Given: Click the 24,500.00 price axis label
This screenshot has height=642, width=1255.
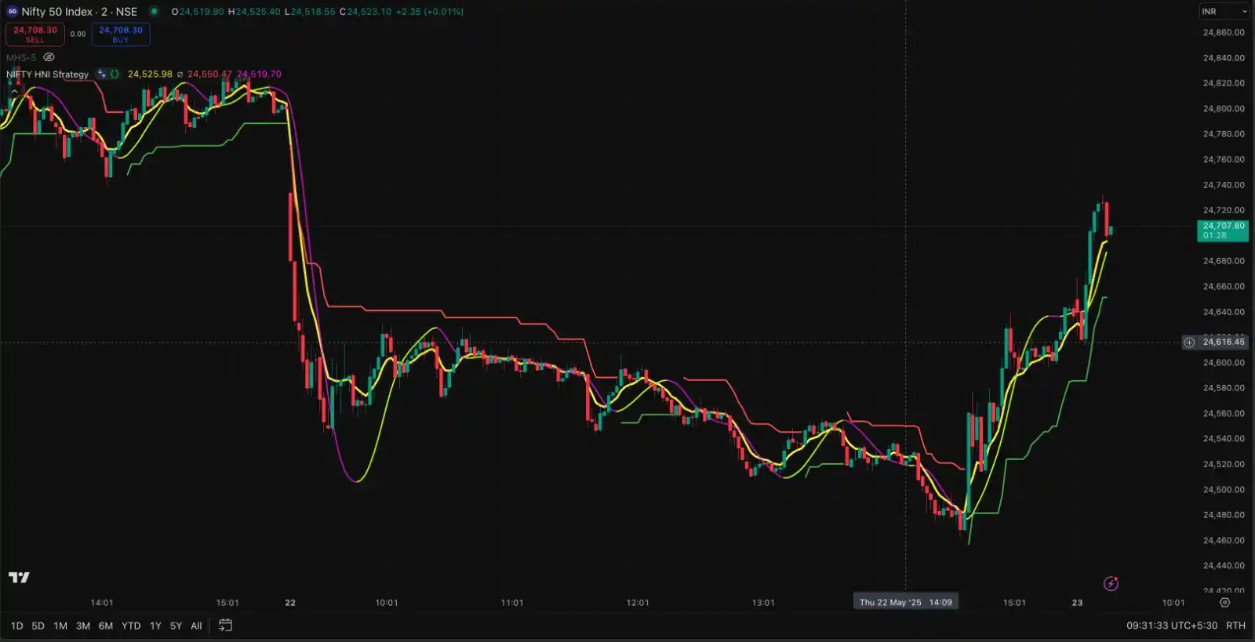Looking at the screenshot, I should coord(1224,489).
